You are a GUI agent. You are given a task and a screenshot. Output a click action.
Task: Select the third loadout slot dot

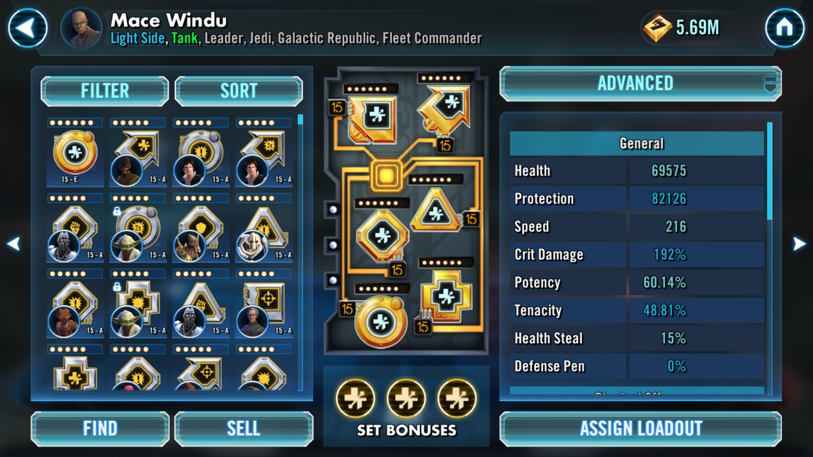click(333, 280)
